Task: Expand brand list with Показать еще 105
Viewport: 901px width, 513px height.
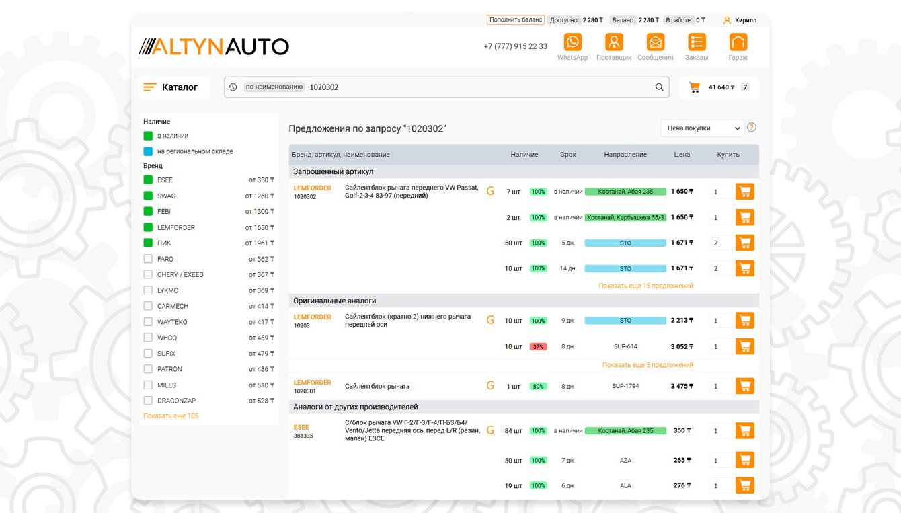Action: (171, 416)
